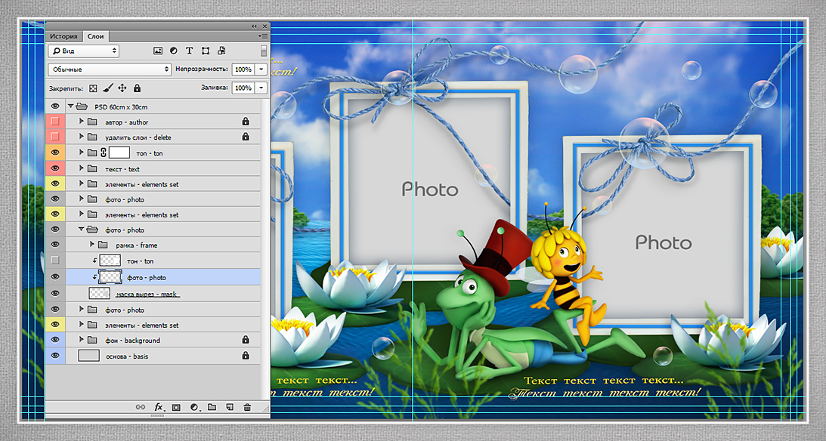Filter layers by pixel layer type
This screenshot has height=441, width=826.
157,51
